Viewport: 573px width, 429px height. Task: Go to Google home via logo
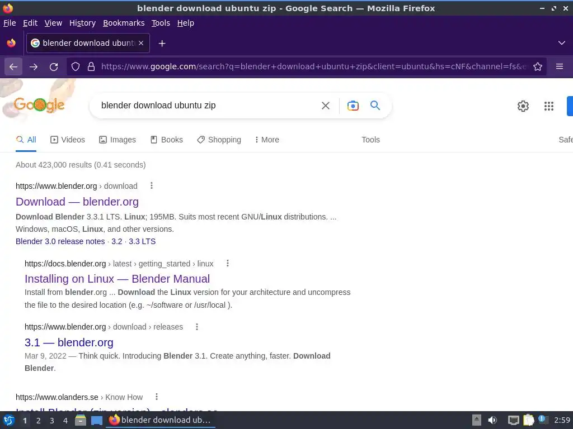coord(39,105)
